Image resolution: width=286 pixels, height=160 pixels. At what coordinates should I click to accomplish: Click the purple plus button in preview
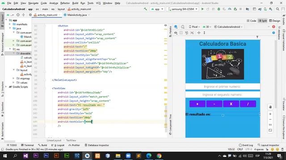pyautogui.click(x=197, y=104)
